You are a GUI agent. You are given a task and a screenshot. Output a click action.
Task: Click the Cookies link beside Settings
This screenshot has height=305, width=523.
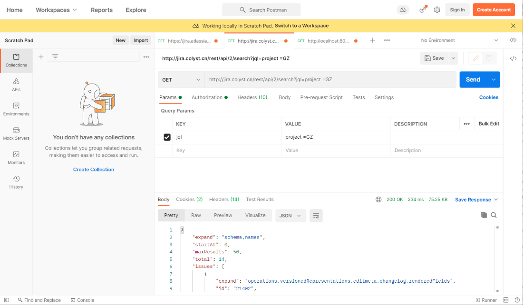pyautogui.click(x=489, y=97)
